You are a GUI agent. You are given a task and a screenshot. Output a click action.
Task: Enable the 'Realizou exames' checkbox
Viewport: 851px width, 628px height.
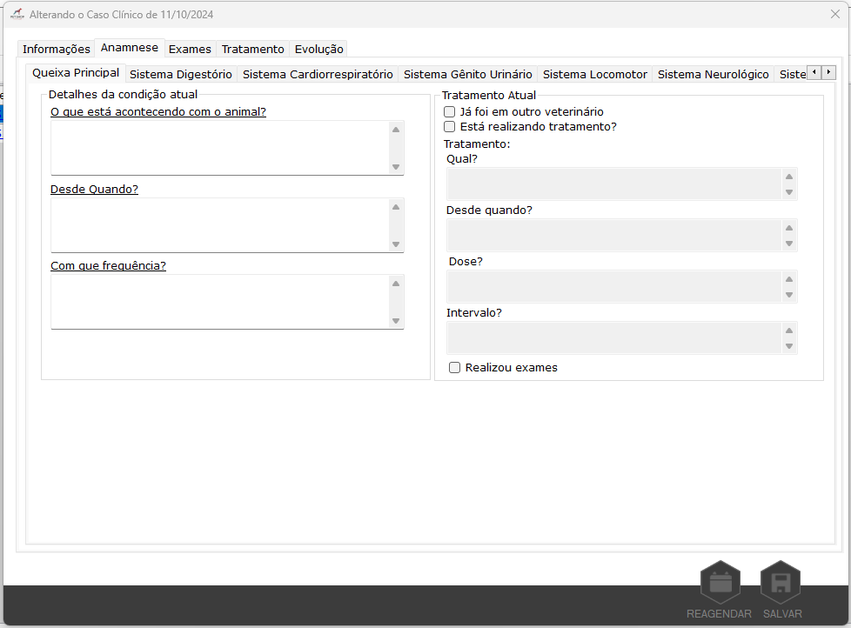[455, 368]
